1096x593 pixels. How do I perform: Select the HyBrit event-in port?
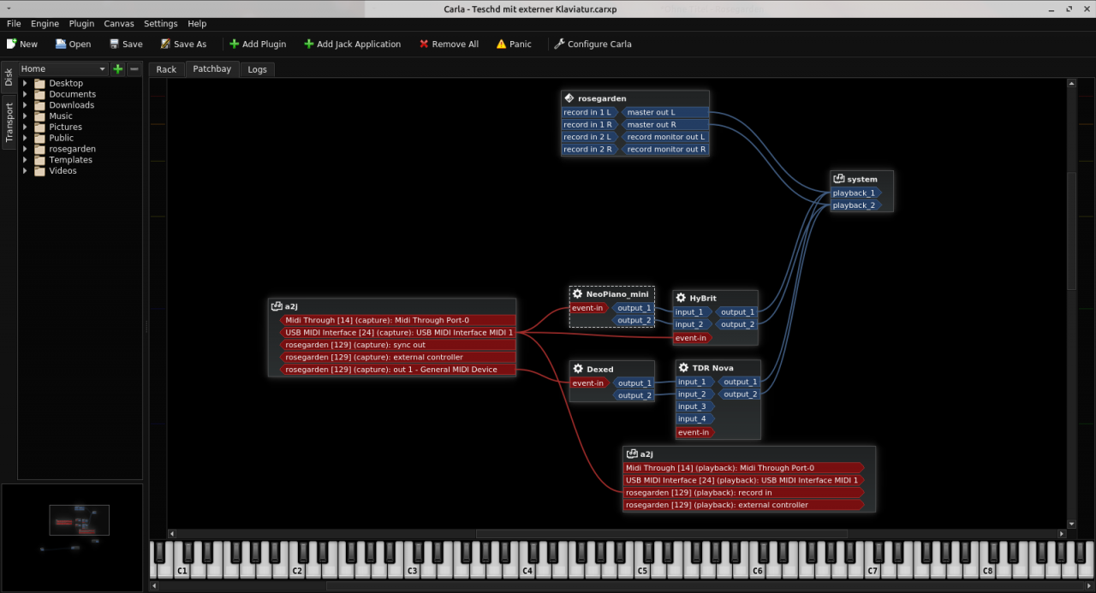point(693,338)
